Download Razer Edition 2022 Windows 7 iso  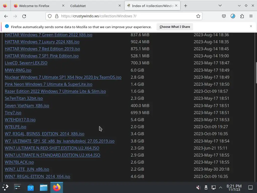coord(55,91)
